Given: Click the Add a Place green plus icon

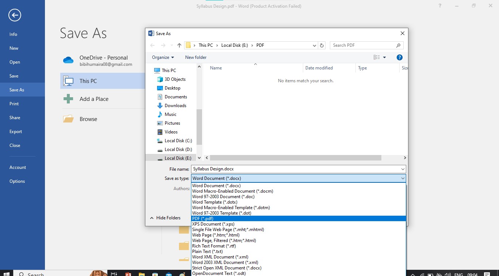Looking at the screenshot, I should [x=68, y=99].
